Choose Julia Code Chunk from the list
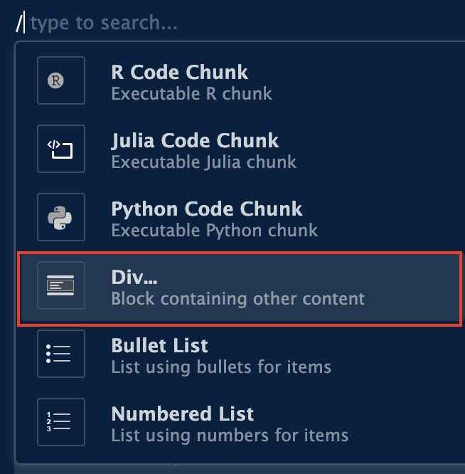The width and height of the screenshot is (465, 474). [195, 141]
